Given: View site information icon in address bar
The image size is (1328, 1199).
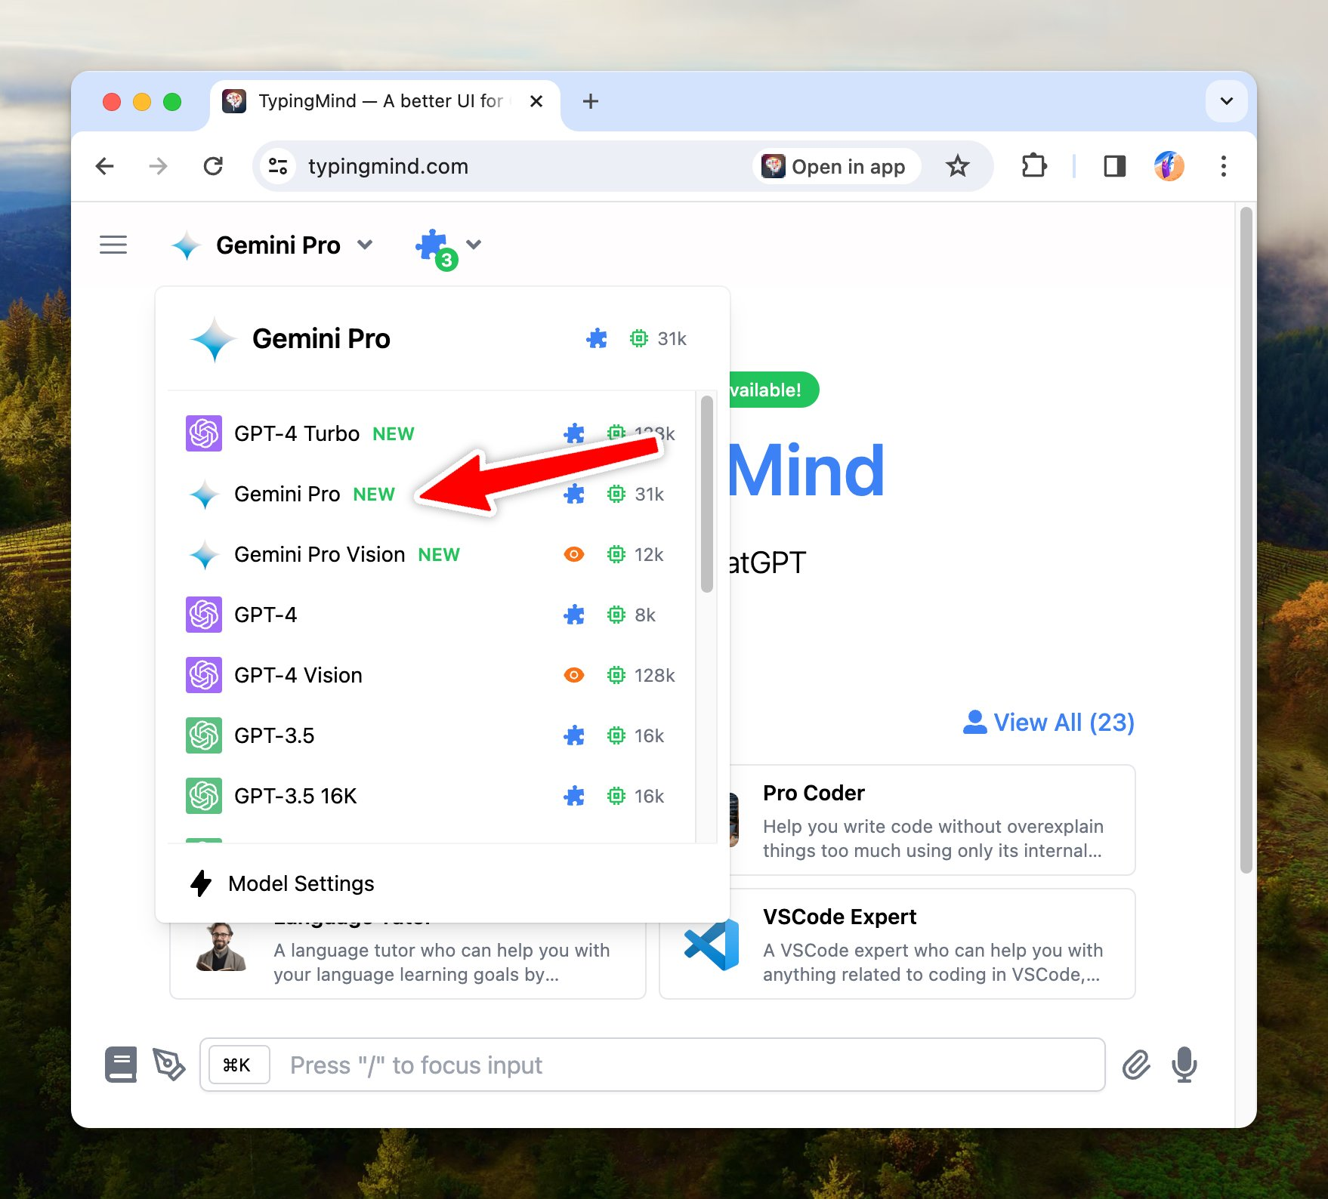Looking at the screenshot, I should pos(278,166).
